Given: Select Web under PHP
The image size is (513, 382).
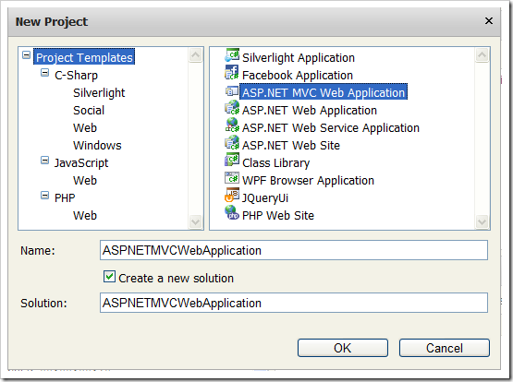Looking at the screenshot, I should click(85, 216).
